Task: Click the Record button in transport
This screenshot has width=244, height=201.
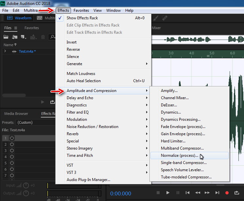Action: click(227, 193)
